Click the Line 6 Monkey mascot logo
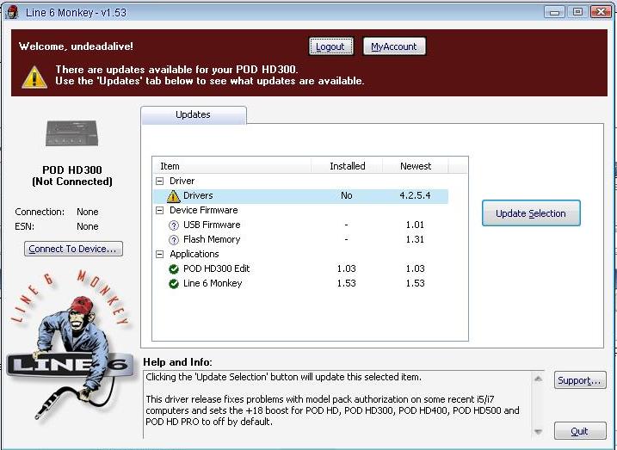The image size is (617, 450). click(x=69, y=346)
